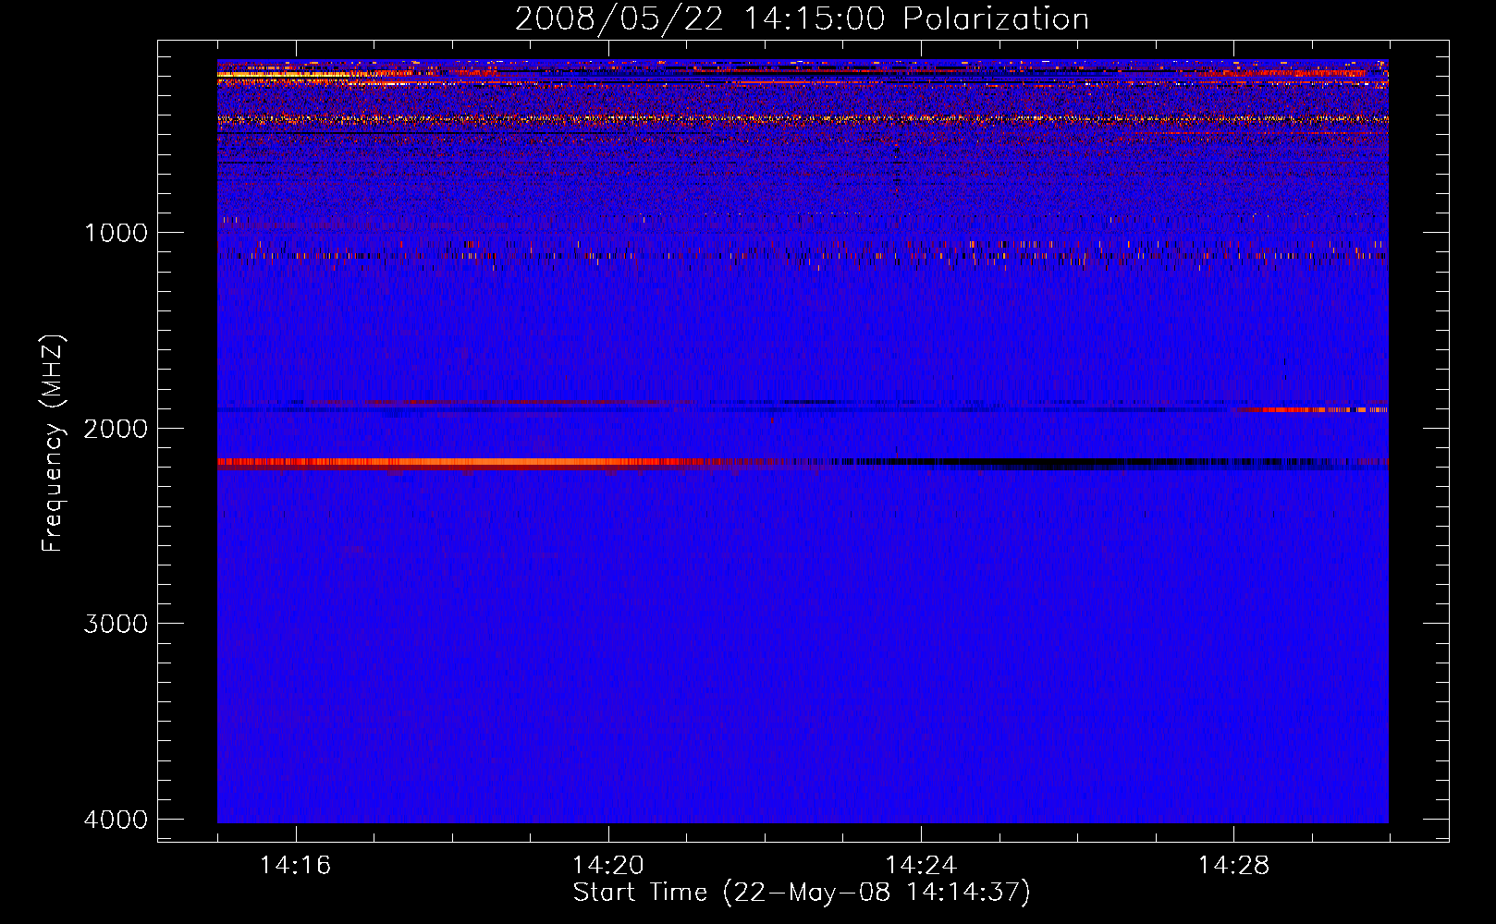The width and height of the screenshot is (1496, 924).
Task: Click the short red band near 1900 MHz at 14:28
Action: point(1313,409)
